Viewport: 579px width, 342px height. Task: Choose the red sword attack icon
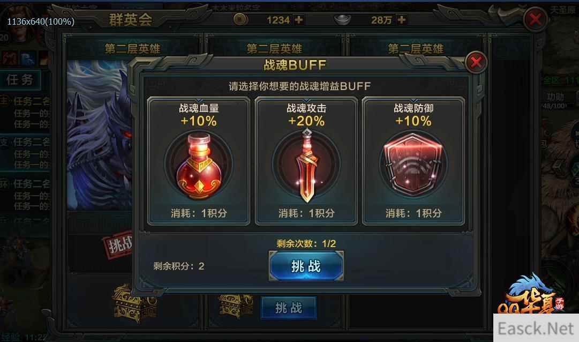pos(306,165)
